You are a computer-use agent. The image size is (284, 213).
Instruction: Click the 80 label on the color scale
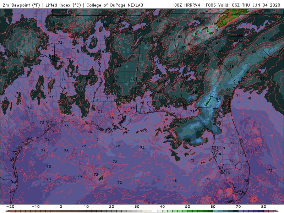click(x=264, y=207)
